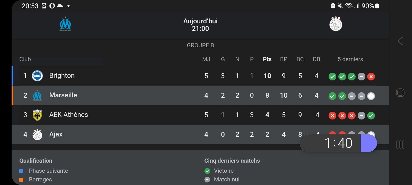Sort standings by Pts column

tap(267, 59)
